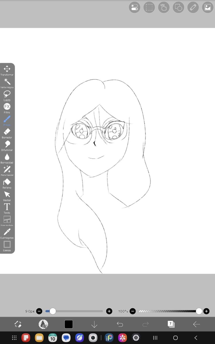
Task: Open the yellow My Files folder app
Action: (x=39, y=338)
